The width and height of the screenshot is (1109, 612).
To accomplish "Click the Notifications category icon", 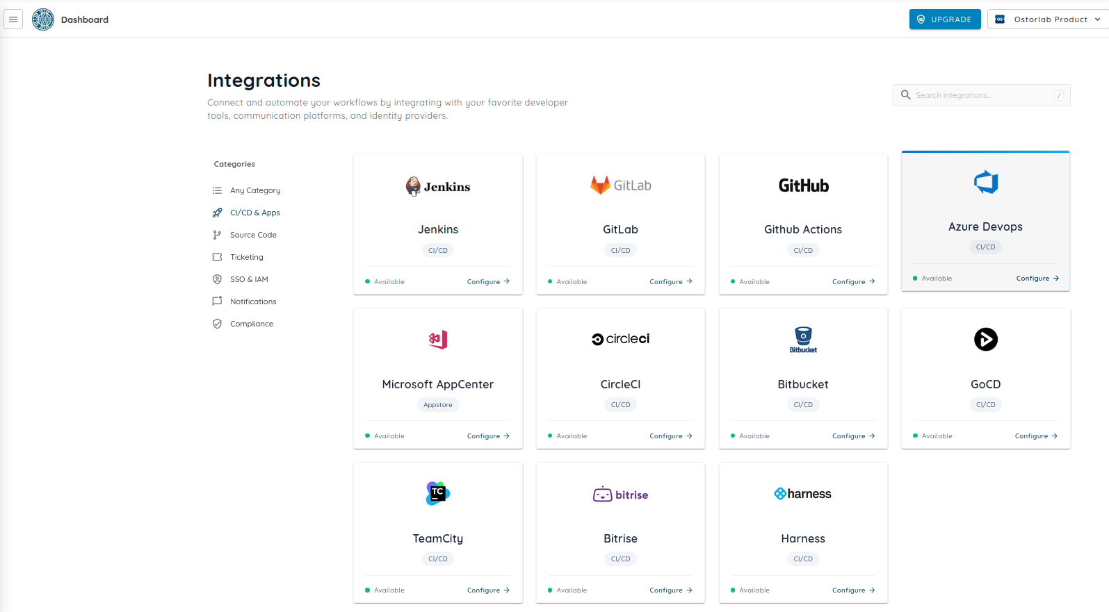I will [x=217, y=301].
